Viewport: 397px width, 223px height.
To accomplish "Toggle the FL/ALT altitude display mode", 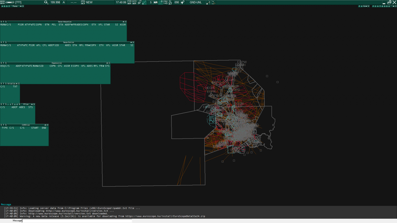I will click(x=170, y=2).
